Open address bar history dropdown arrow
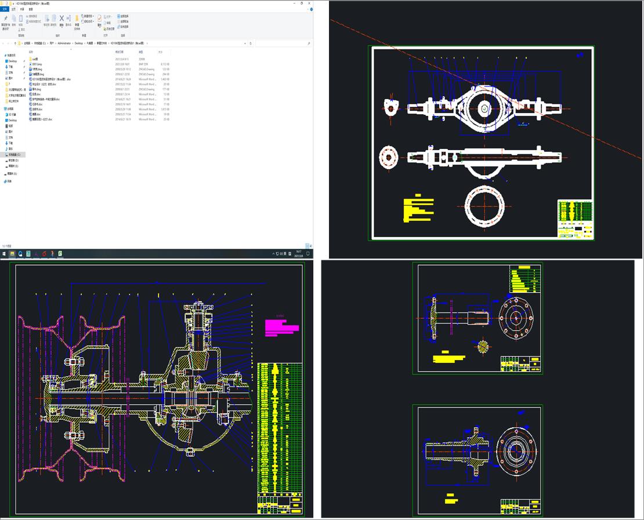The image size is (644, 520). click(x=245, y=43)
